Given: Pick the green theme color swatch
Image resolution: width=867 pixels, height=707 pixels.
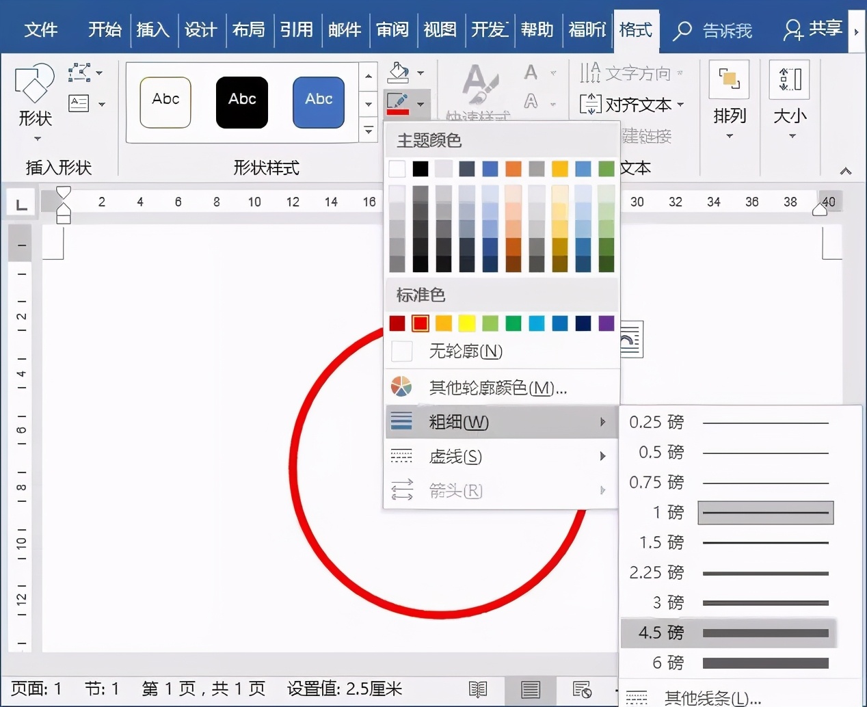Looking at the screenshot, I should pos(606,169).
